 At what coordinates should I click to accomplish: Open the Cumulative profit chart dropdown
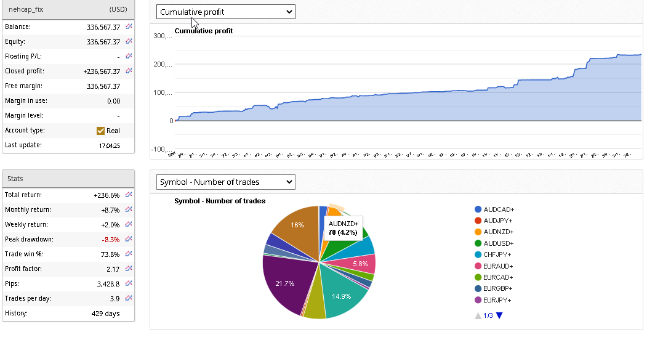(x=225, y=12)
